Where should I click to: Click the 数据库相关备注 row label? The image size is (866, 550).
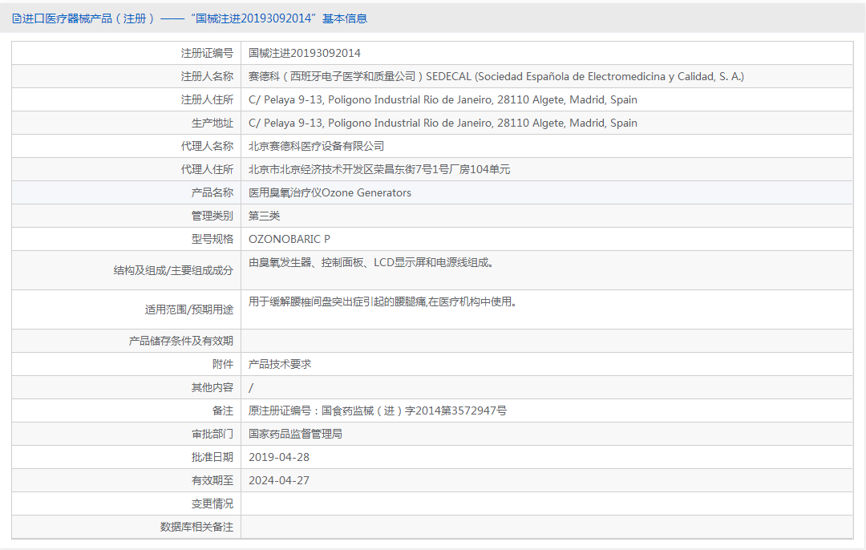tap(196, 526)
